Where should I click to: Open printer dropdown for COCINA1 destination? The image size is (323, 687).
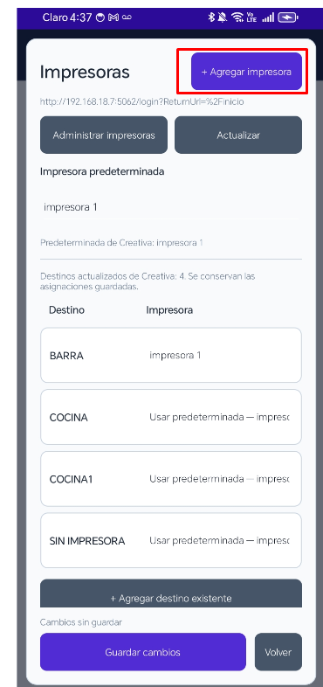223,479
